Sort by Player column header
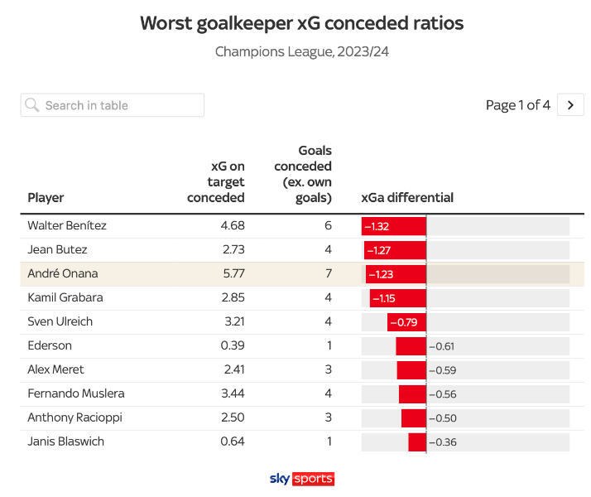 pyautogui.click(x=46, y=198)
